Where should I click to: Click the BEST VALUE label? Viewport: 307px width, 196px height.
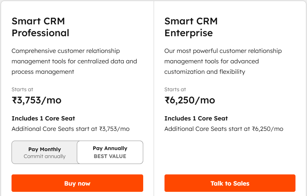pyautogui.click(x=110, y=156)
